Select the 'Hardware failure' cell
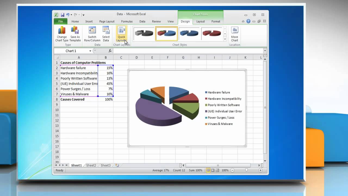 pyautogui.click(x=79, y=68)
